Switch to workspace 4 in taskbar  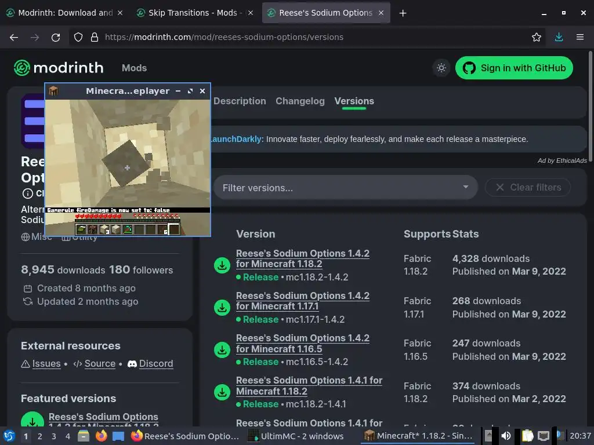click(68, 436)
